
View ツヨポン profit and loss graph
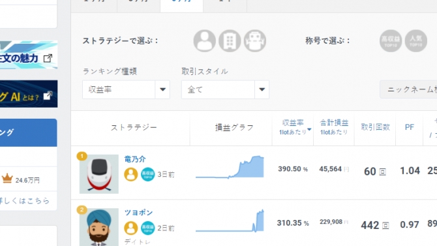click(x=230, y=221)
